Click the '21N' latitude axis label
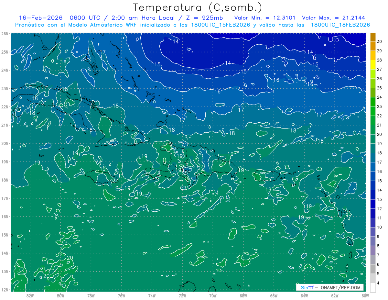The image size is (388, 300). 5,125
